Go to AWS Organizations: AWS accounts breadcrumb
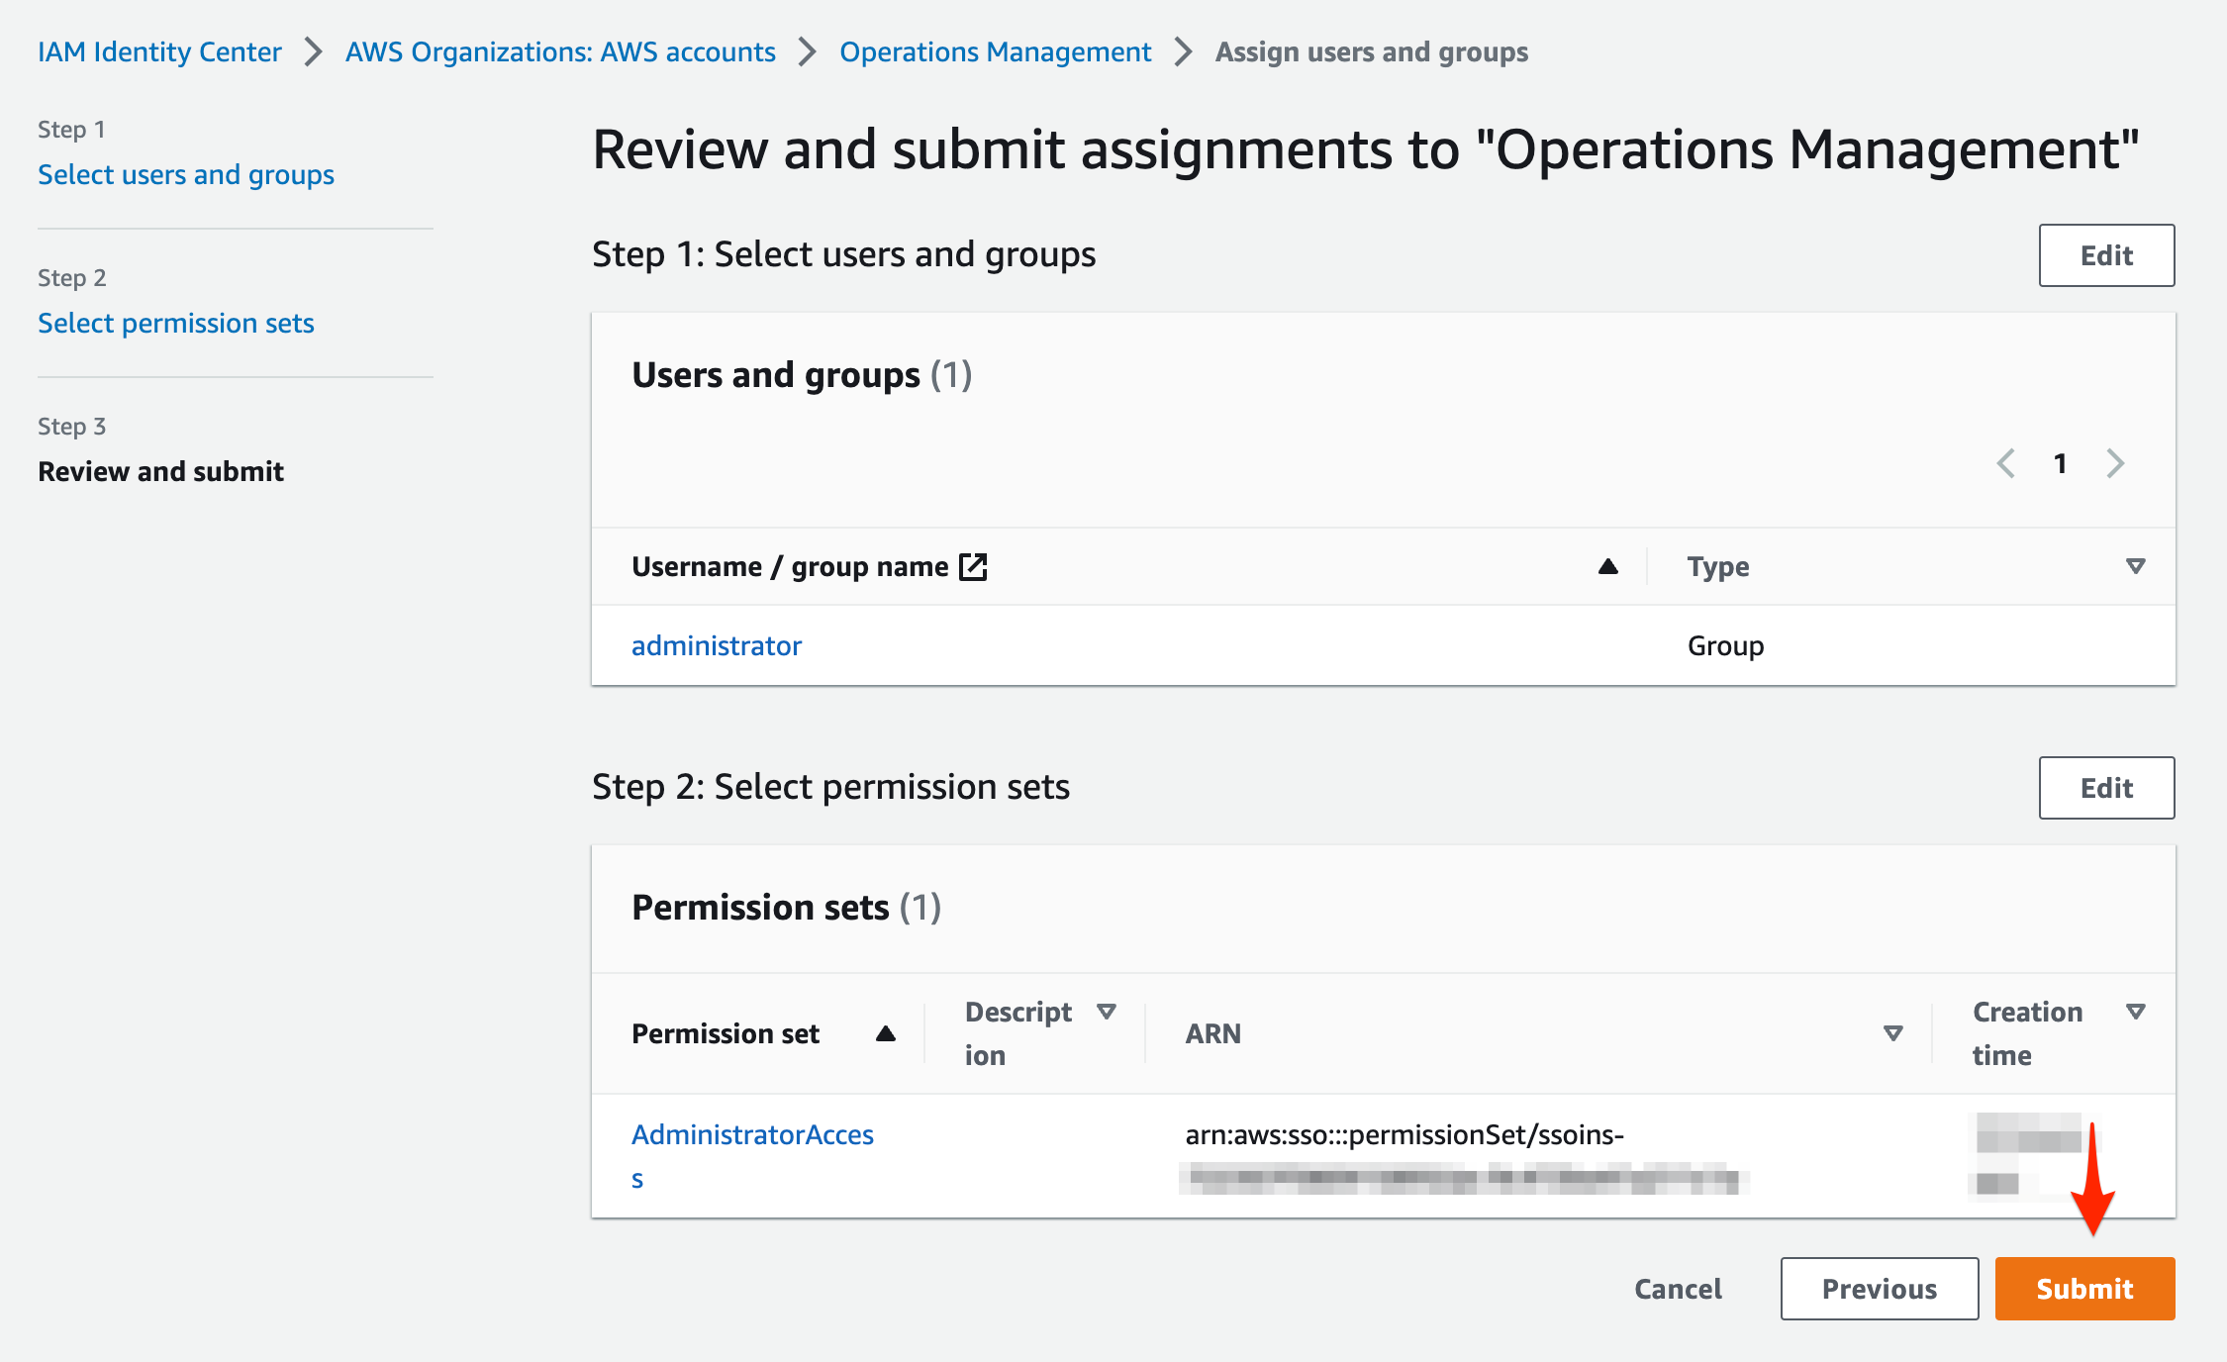The image size is (2227, 1362). [x=560, y=51]
